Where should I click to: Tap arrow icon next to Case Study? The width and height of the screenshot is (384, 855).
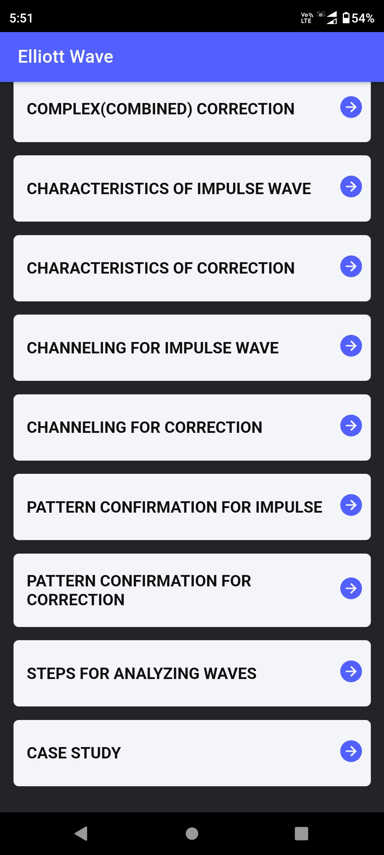pos(351,751)
